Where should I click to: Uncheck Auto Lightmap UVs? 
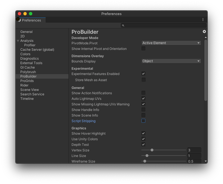(143, 98)
